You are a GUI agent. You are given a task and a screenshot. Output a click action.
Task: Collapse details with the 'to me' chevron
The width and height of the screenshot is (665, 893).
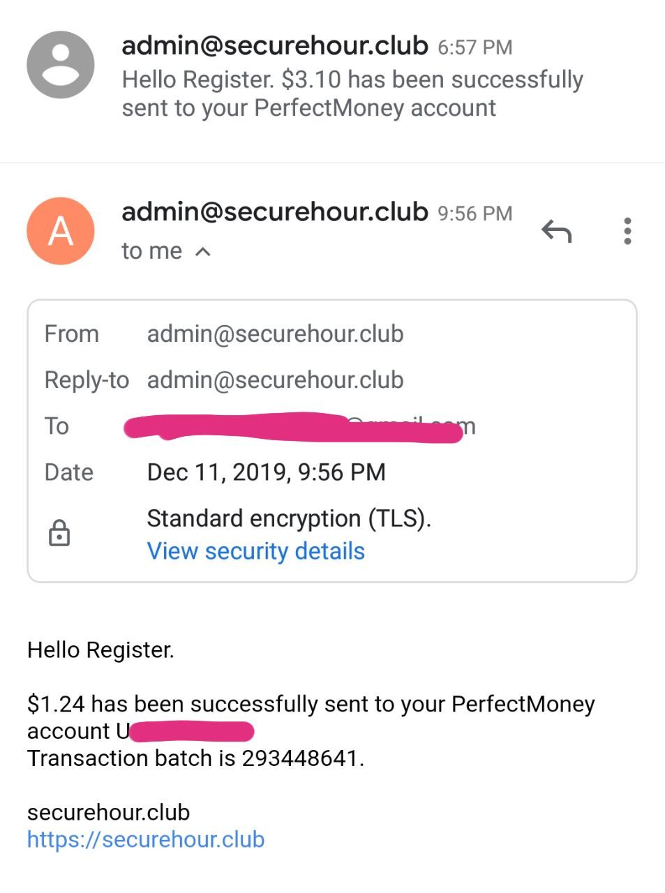[x=203, y=251]
